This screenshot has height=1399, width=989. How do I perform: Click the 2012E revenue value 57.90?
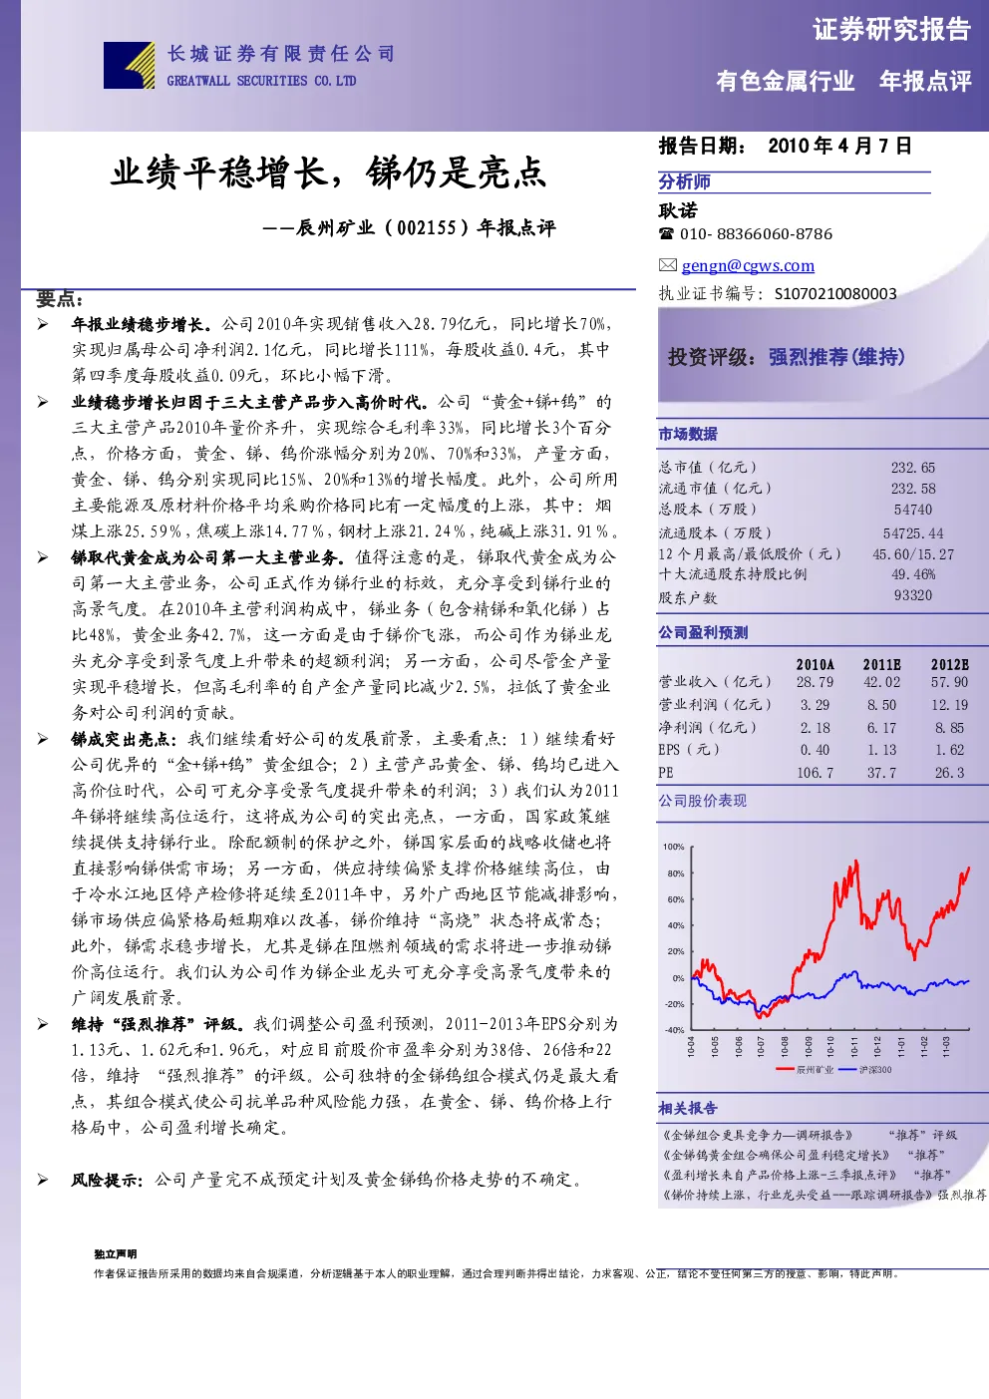coord(950,682)
